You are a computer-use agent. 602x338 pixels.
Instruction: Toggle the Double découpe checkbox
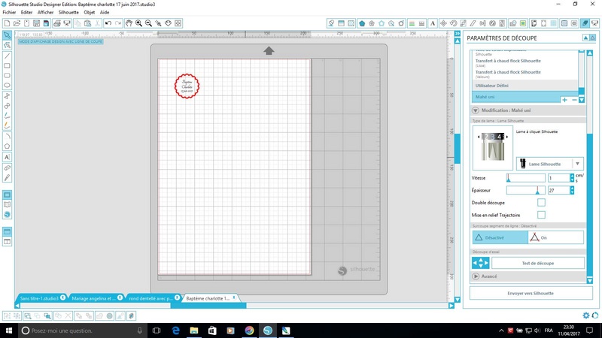tap(541, 202)
